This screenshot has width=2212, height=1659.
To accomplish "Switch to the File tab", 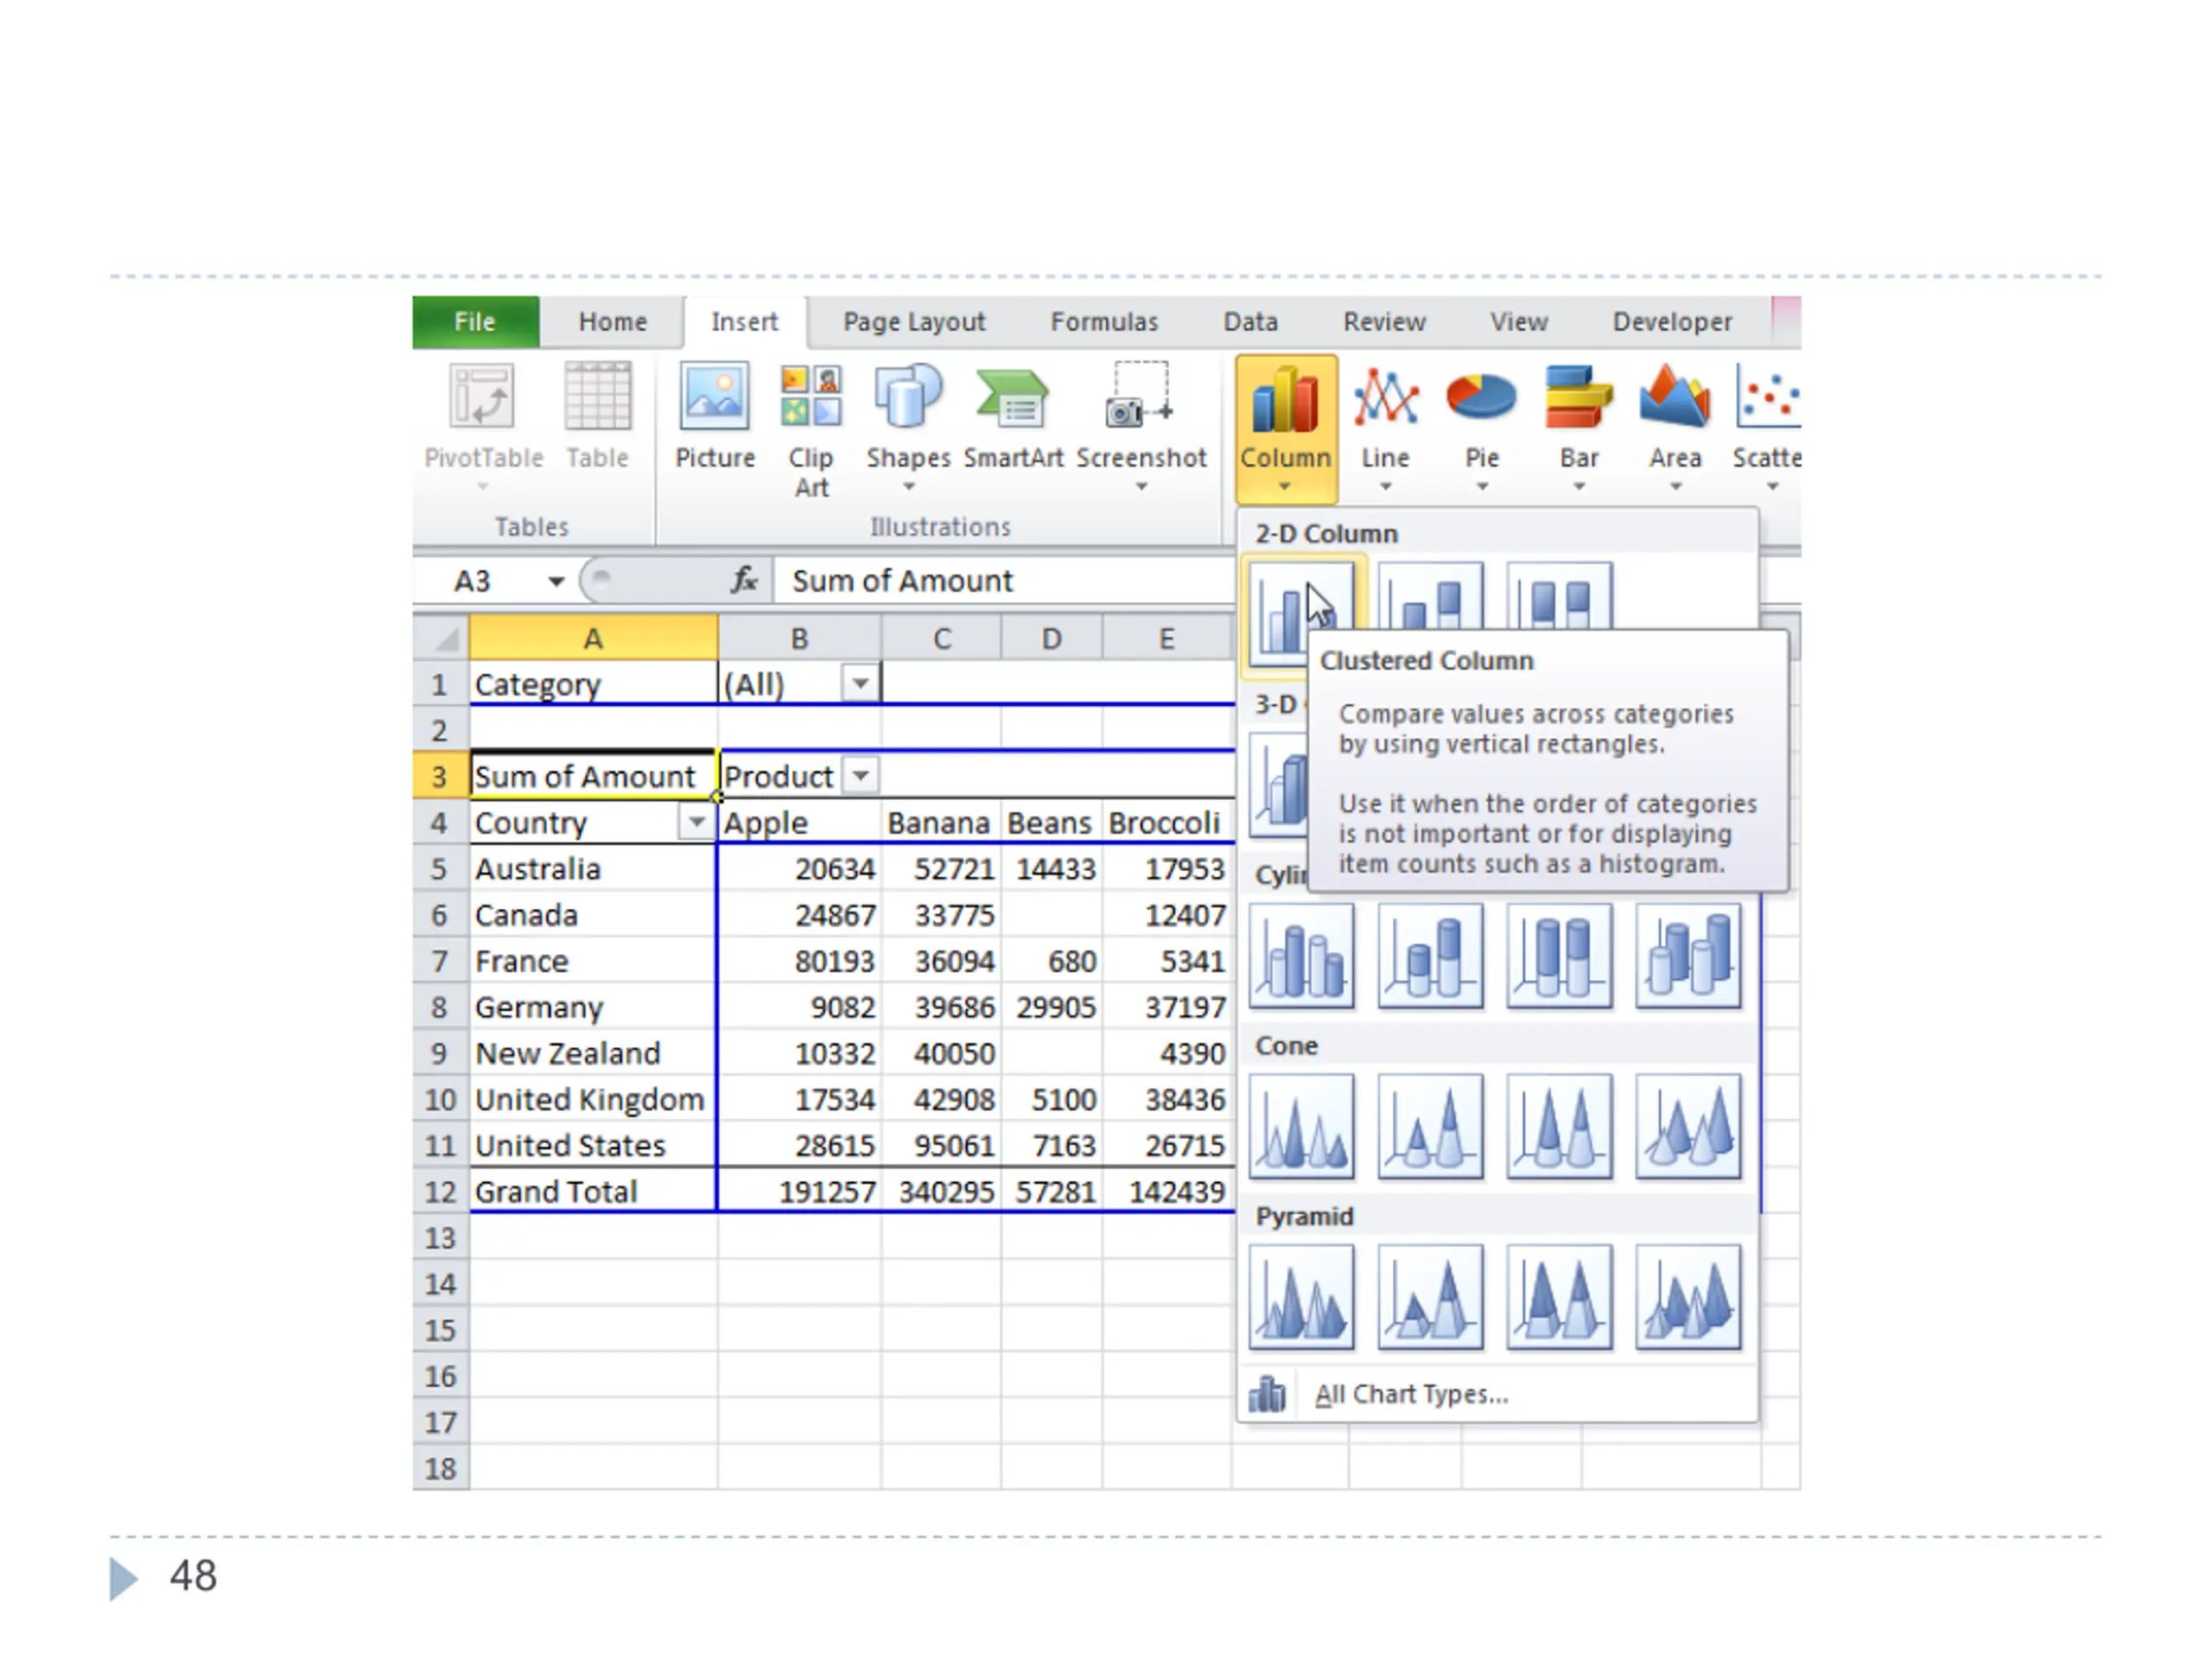I will [x=475, y=322].
